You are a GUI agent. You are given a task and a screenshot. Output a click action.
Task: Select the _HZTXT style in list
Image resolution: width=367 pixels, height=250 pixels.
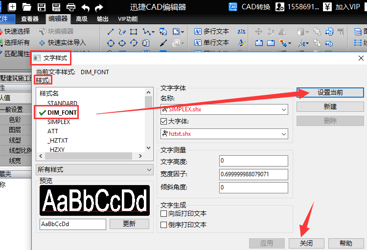tap(58, 141)
